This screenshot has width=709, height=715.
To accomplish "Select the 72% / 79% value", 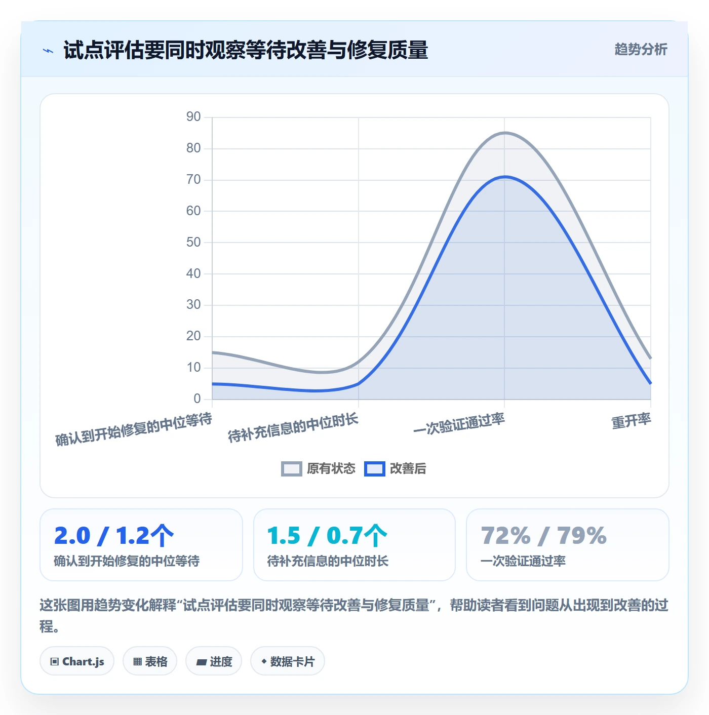I will [x=543, y=536].
